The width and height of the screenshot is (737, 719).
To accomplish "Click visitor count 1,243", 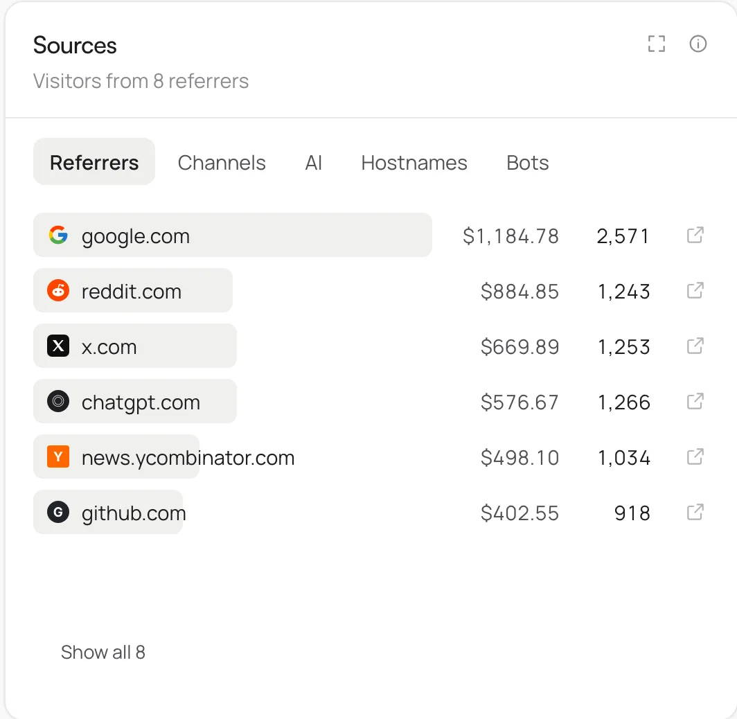I will [623, 292].
